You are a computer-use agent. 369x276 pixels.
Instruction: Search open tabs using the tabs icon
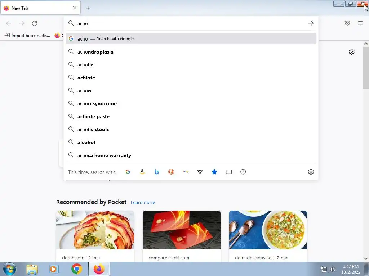coord(229,172)
